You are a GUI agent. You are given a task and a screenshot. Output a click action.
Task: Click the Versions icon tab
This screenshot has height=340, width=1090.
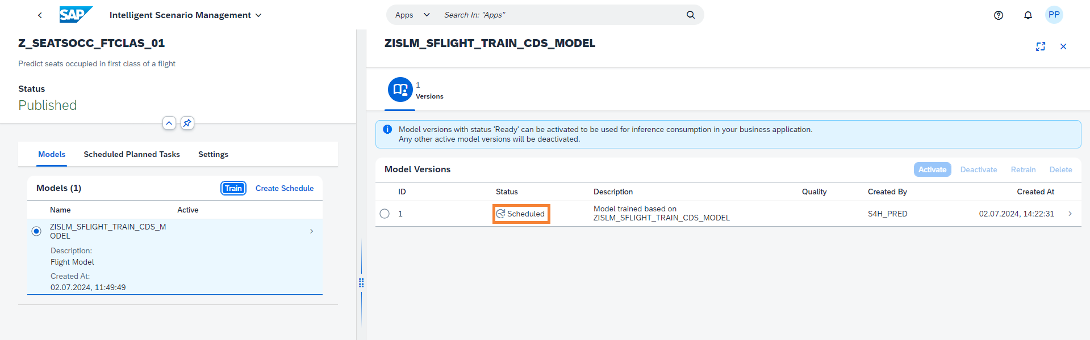tap(400, 90)
